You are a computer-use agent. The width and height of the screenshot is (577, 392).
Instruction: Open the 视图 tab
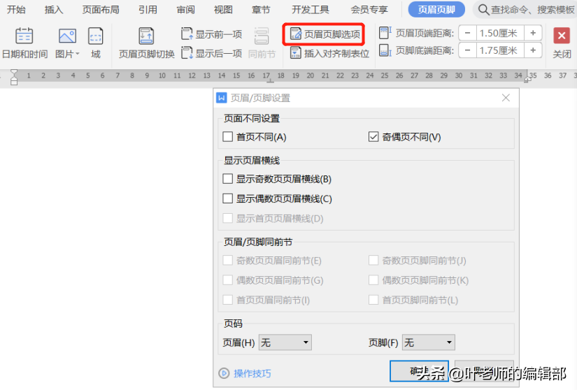click(223, 10)
